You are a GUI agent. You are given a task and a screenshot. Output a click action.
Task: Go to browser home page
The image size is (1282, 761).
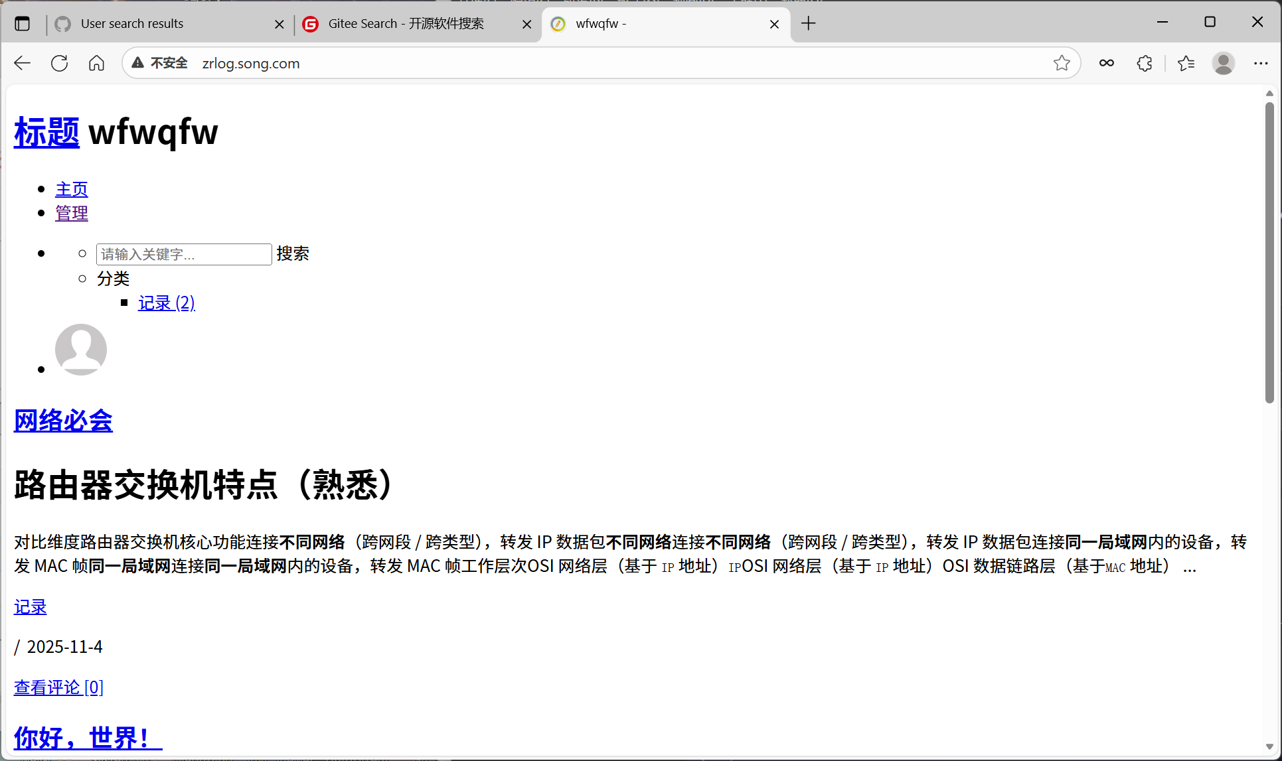[97, 63]
